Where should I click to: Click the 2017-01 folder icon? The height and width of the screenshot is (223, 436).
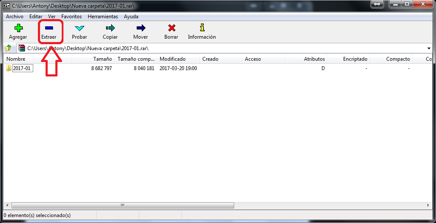tap(9, 68)
